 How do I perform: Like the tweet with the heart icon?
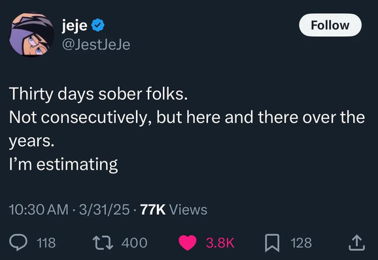[x=188, y=243]
